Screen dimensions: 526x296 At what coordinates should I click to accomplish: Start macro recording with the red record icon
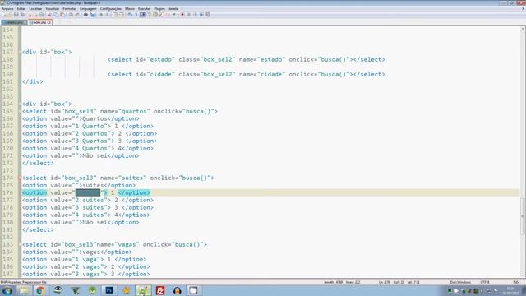(x=182, y=15)
